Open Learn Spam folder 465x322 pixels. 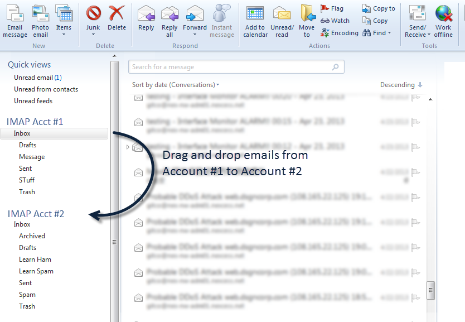click(x=36, y=271)
